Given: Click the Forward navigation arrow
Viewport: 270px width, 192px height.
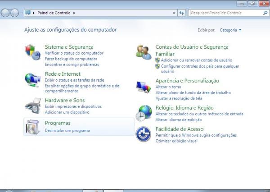Looking at the screenshot, I should click(15, 13).
